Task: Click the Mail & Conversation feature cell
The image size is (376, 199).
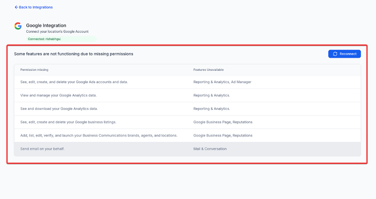Action: tap(210, 149)
